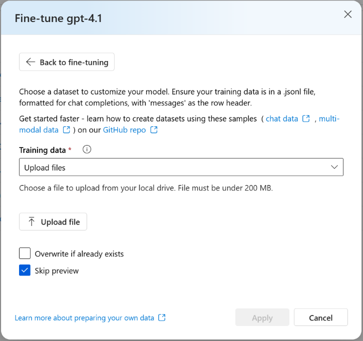The width and height of the screenshot is (363, 341).
Task: Uncheck the Skip preview checkbox
Action: (25, 270)
